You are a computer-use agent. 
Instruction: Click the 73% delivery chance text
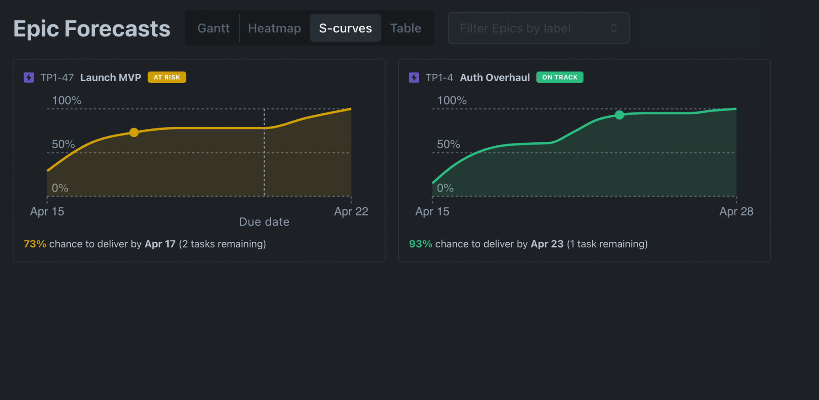click(x=35, y=244)
